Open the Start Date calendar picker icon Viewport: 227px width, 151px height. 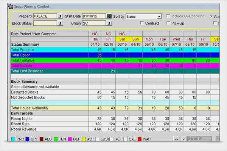tap(109, 16)
